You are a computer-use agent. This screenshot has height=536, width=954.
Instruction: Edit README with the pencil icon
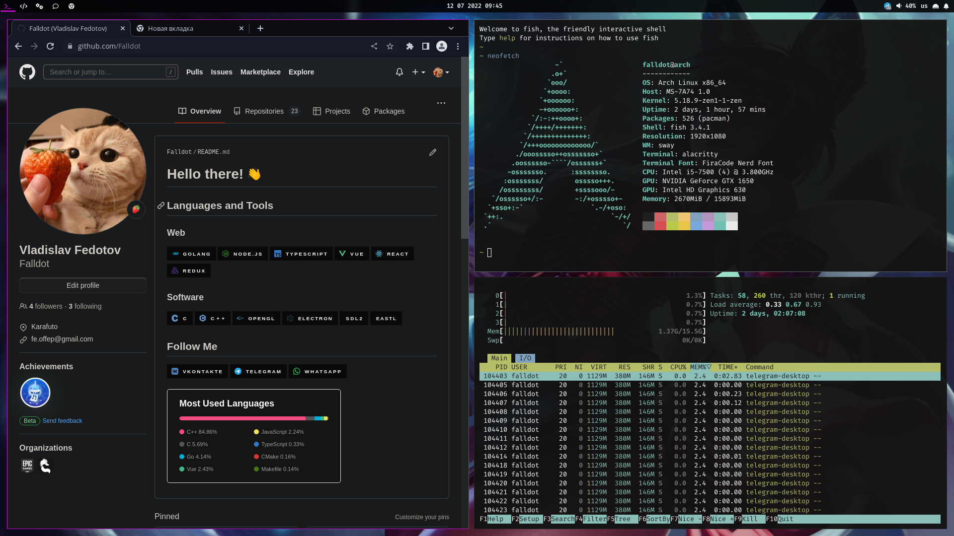pos(433,152)
